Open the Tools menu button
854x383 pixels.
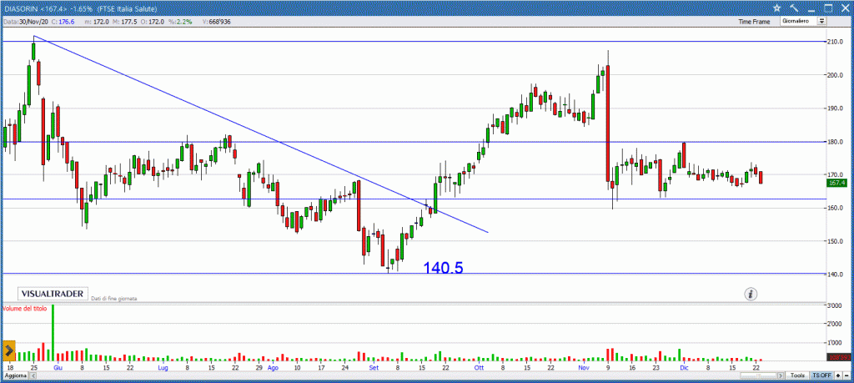(x=798, y=376)
